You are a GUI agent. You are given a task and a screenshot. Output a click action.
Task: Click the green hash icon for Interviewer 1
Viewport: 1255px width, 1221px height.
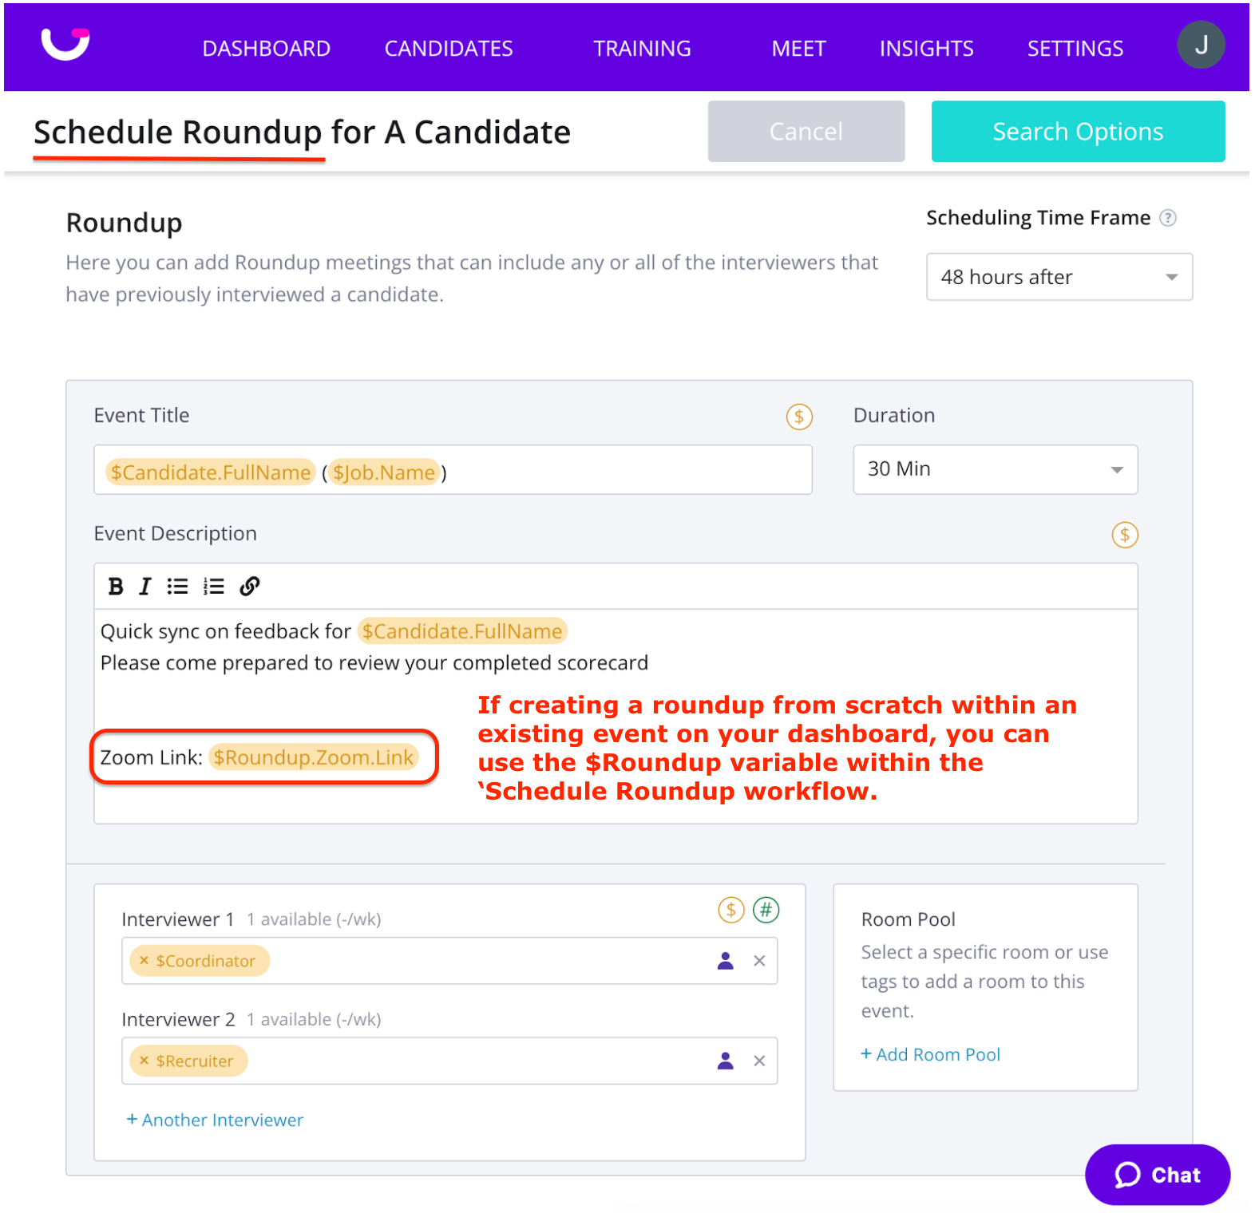[766, 910]
